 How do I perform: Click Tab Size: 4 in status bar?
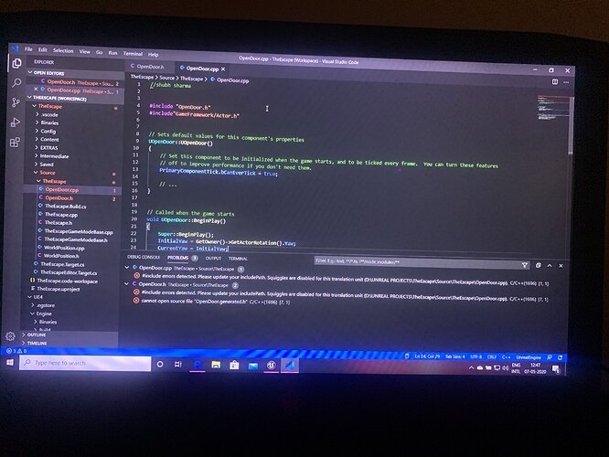454,356
